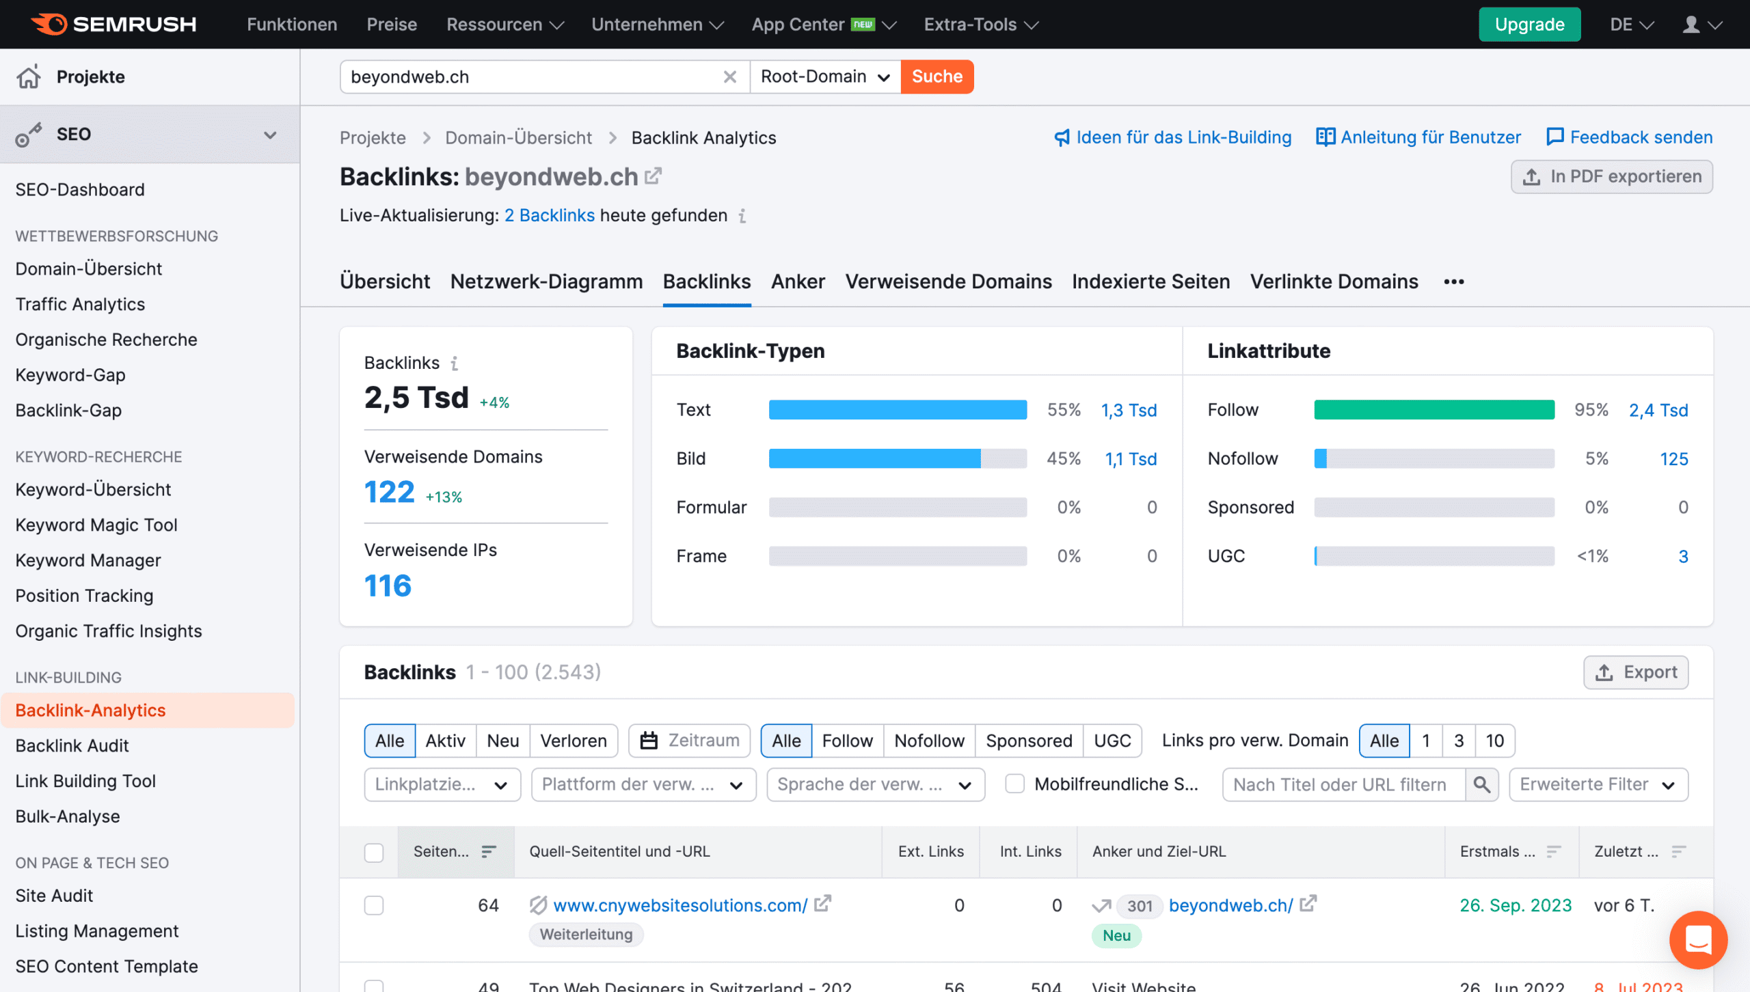The height and width of the screenshot is (992, 1750).
Task: Click the orange Suche button
Action: click(937, 77)
